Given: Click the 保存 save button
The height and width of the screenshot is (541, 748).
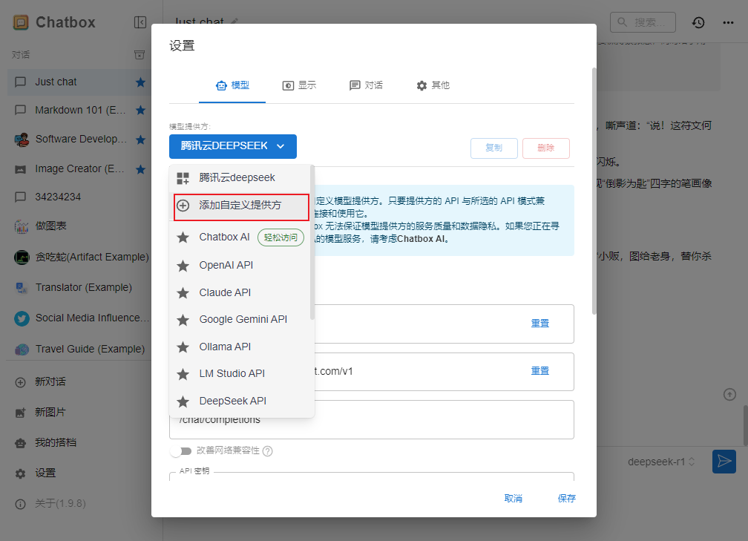Looking at the screenshot, I should click(567, 499).
